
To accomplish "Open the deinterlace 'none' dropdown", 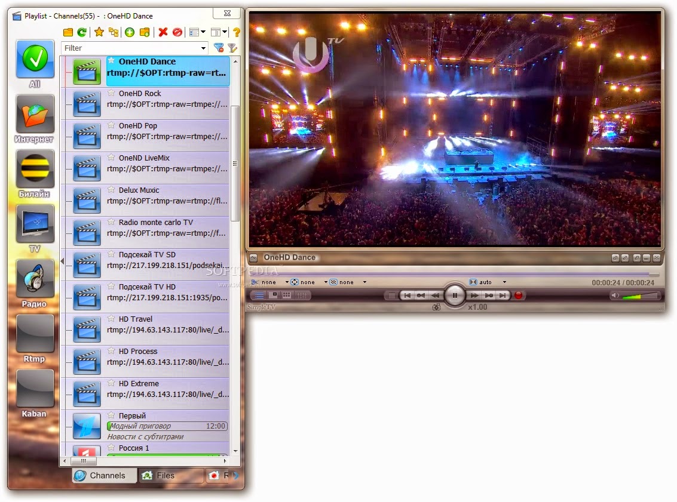I will pyautogui.click(x=364, y=282).
